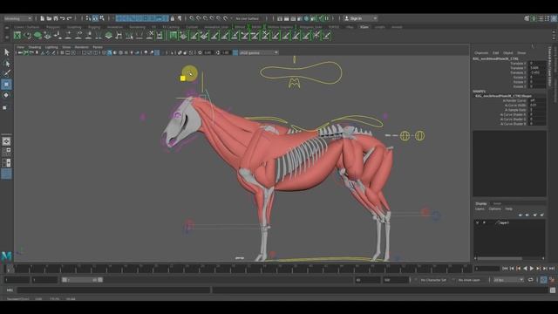Pick the Paint Selection brush tool
This screenshot has width=558, height=314.
6,73
